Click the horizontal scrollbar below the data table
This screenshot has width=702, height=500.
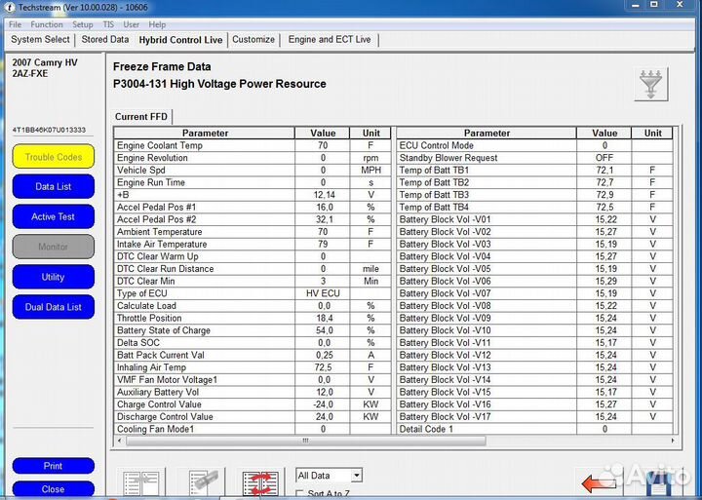pyautogui.click(x=390, y=442)
